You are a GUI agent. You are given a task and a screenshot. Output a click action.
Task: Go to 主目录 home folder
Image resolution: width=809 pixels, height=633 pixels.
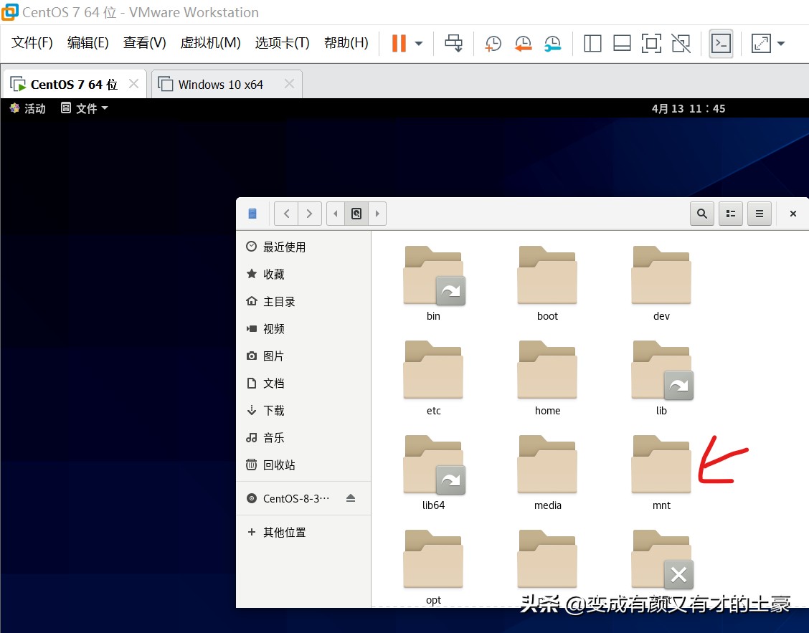[303, 302]
